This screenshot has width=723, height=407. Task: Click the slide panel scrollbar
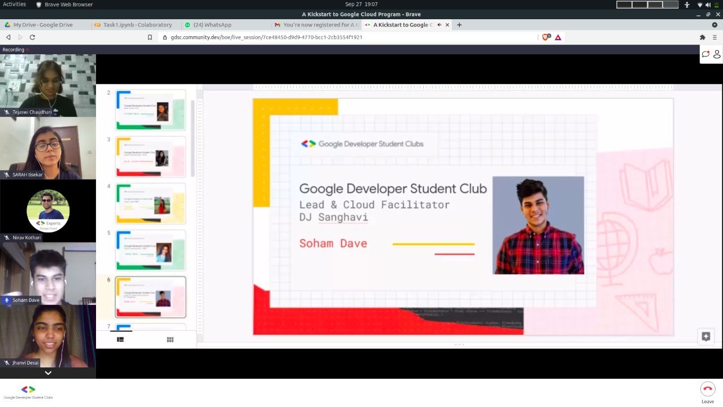(x=193, y=138)
